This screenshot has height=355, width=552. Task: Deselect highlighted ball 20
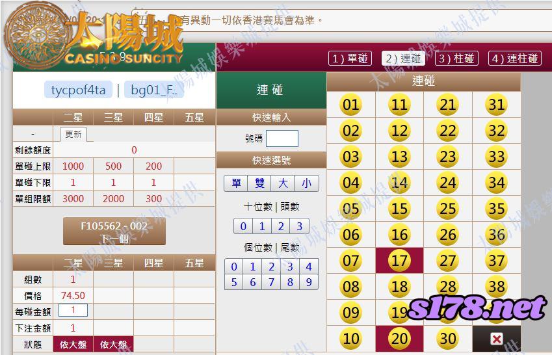tap(399, 339)
